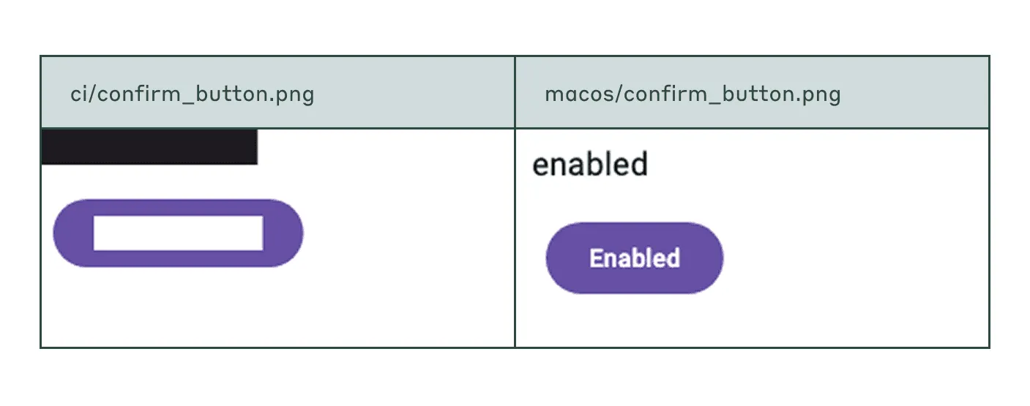The width and height of the screenshot is (1030, 406).
Task: Click the vertical divider between table columns
Action: click(515, 201)
